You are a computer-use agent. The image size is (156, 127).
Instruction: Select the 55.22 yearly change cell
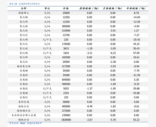(136, 120)
